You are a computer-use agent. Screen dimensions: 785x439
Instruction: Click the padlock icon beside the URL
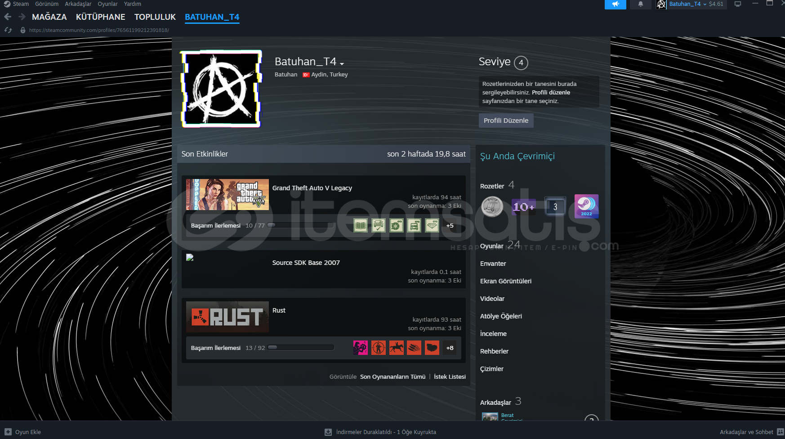(23, 30)
